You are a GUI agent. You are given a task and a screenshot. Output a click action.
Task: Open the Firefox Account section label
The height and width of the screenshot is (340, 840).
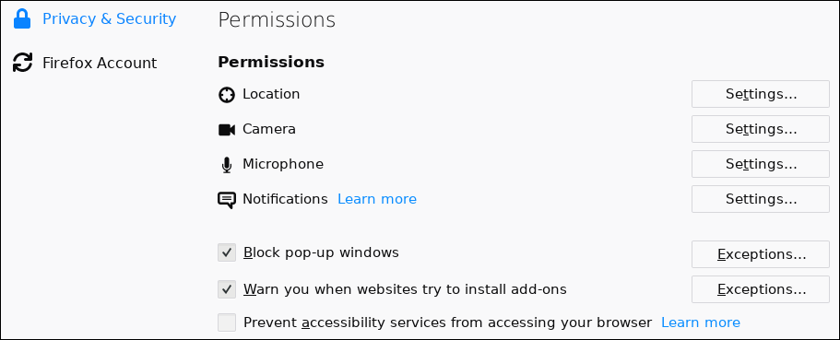(x=100, y=64)
